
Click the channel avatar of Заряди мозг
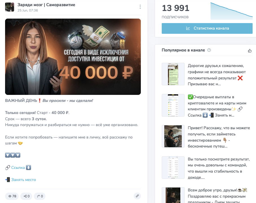click(x=10, y=7)
